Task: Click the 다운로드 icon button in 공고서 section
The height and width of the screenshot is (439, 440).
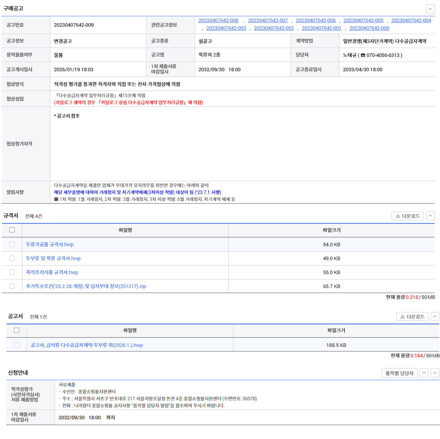Action: 412,317
